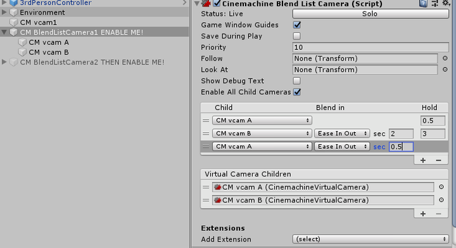
Task: Open object picker for Follow field
Action: click(x=445, y=58)
